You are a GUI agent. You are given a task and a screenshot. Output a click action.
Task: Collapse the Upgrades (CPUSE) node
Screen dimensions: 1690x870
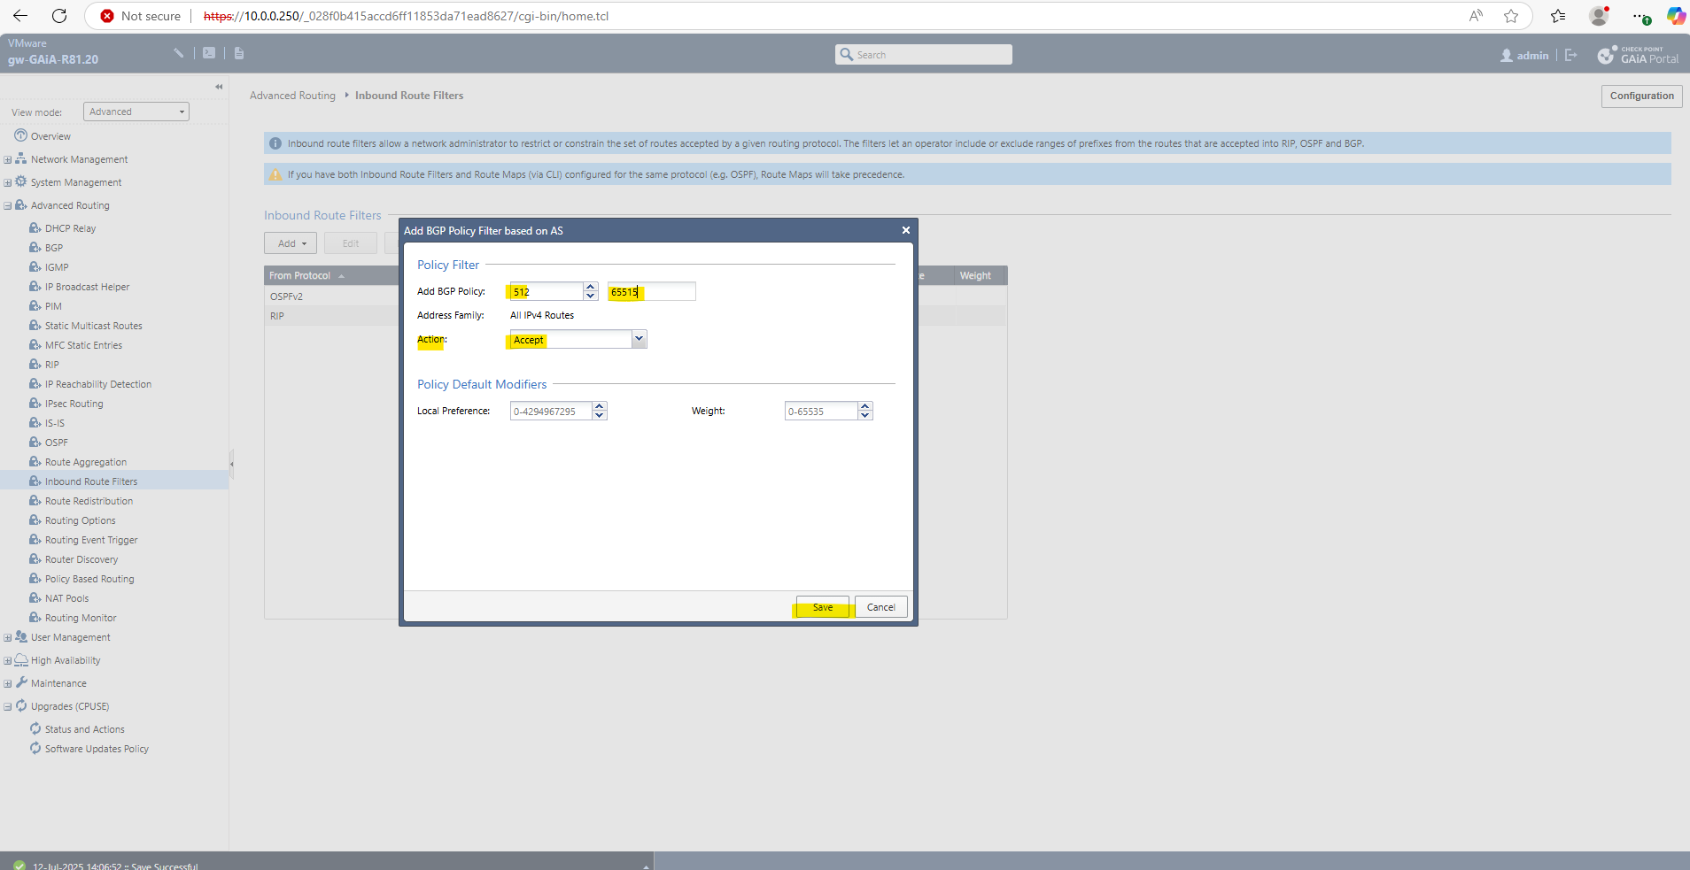7,706
